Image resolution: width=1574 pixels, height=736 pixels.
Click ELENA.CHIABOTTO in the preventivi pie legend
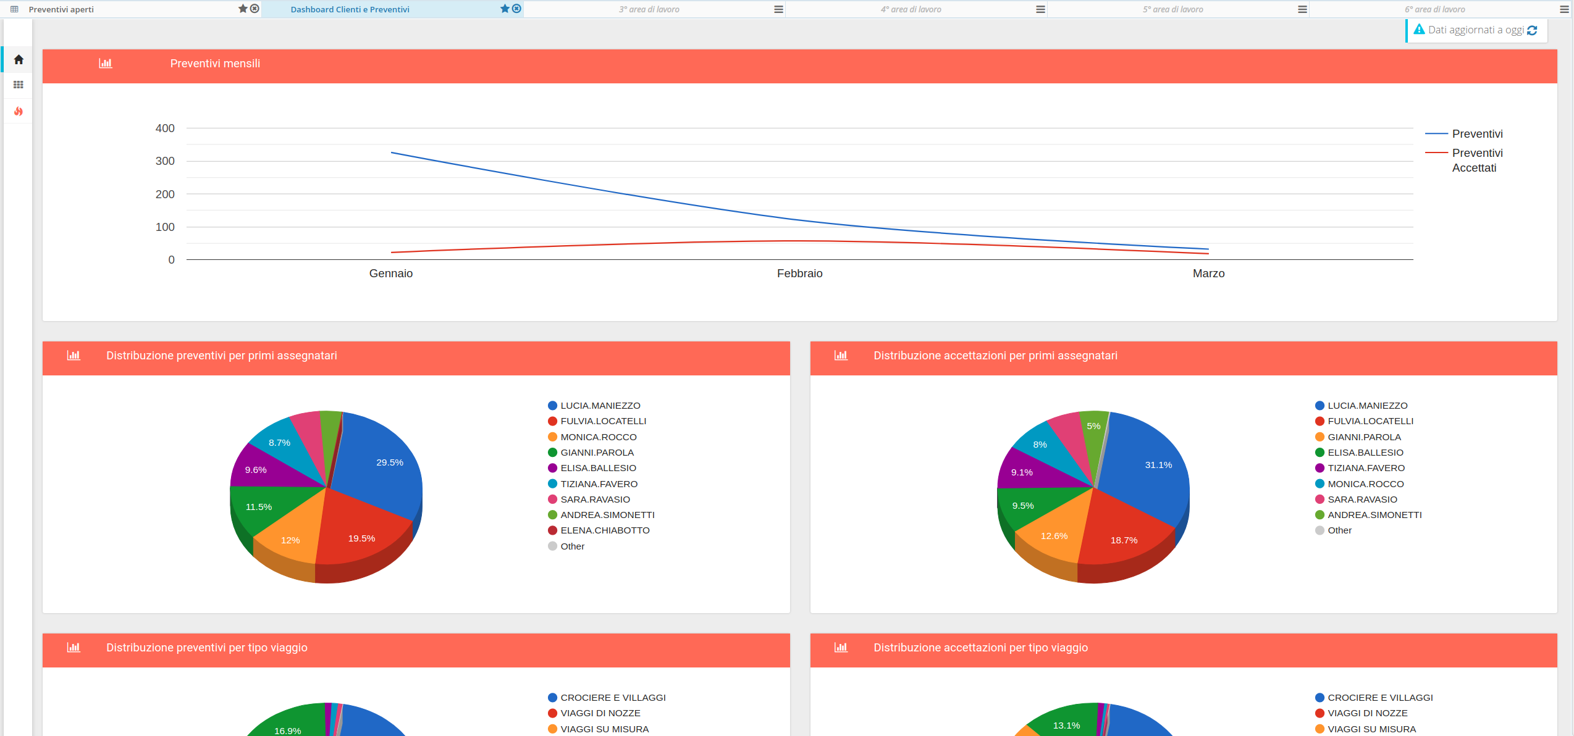(x=599, y=530)
